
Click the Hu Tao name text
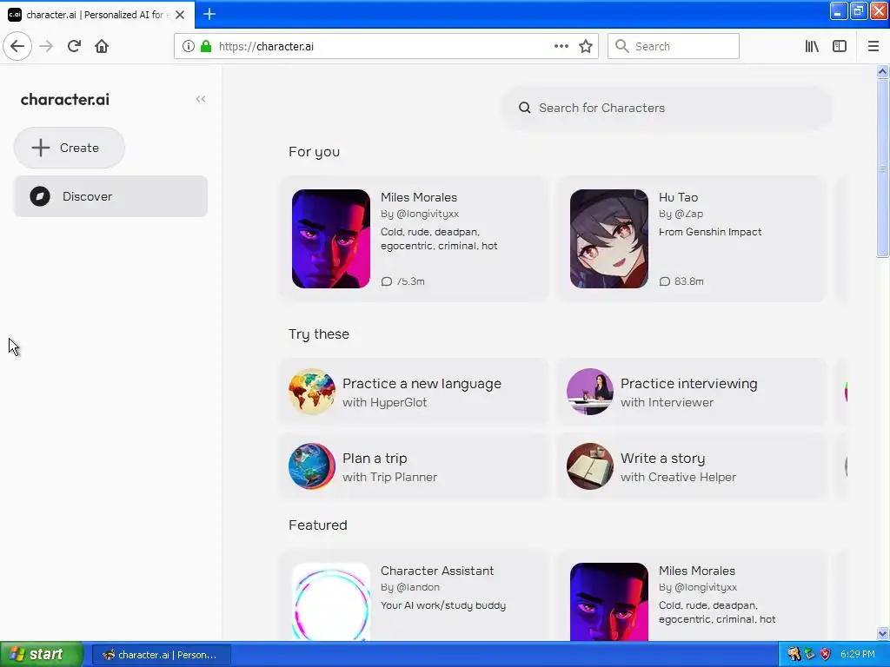coord(678,197)
